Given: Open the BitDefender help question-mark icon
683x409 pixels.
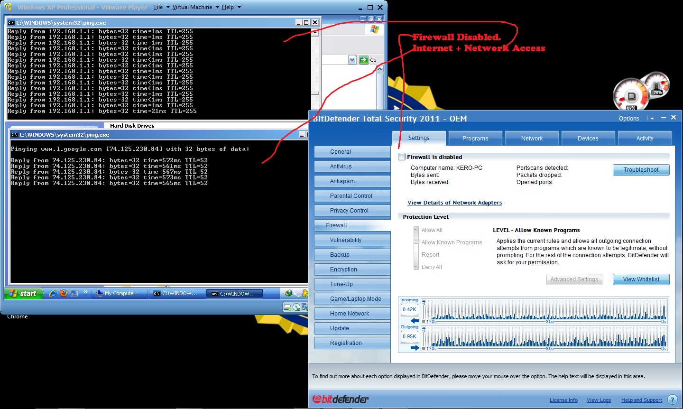Looking at the screenshot, I should point(673,400).
